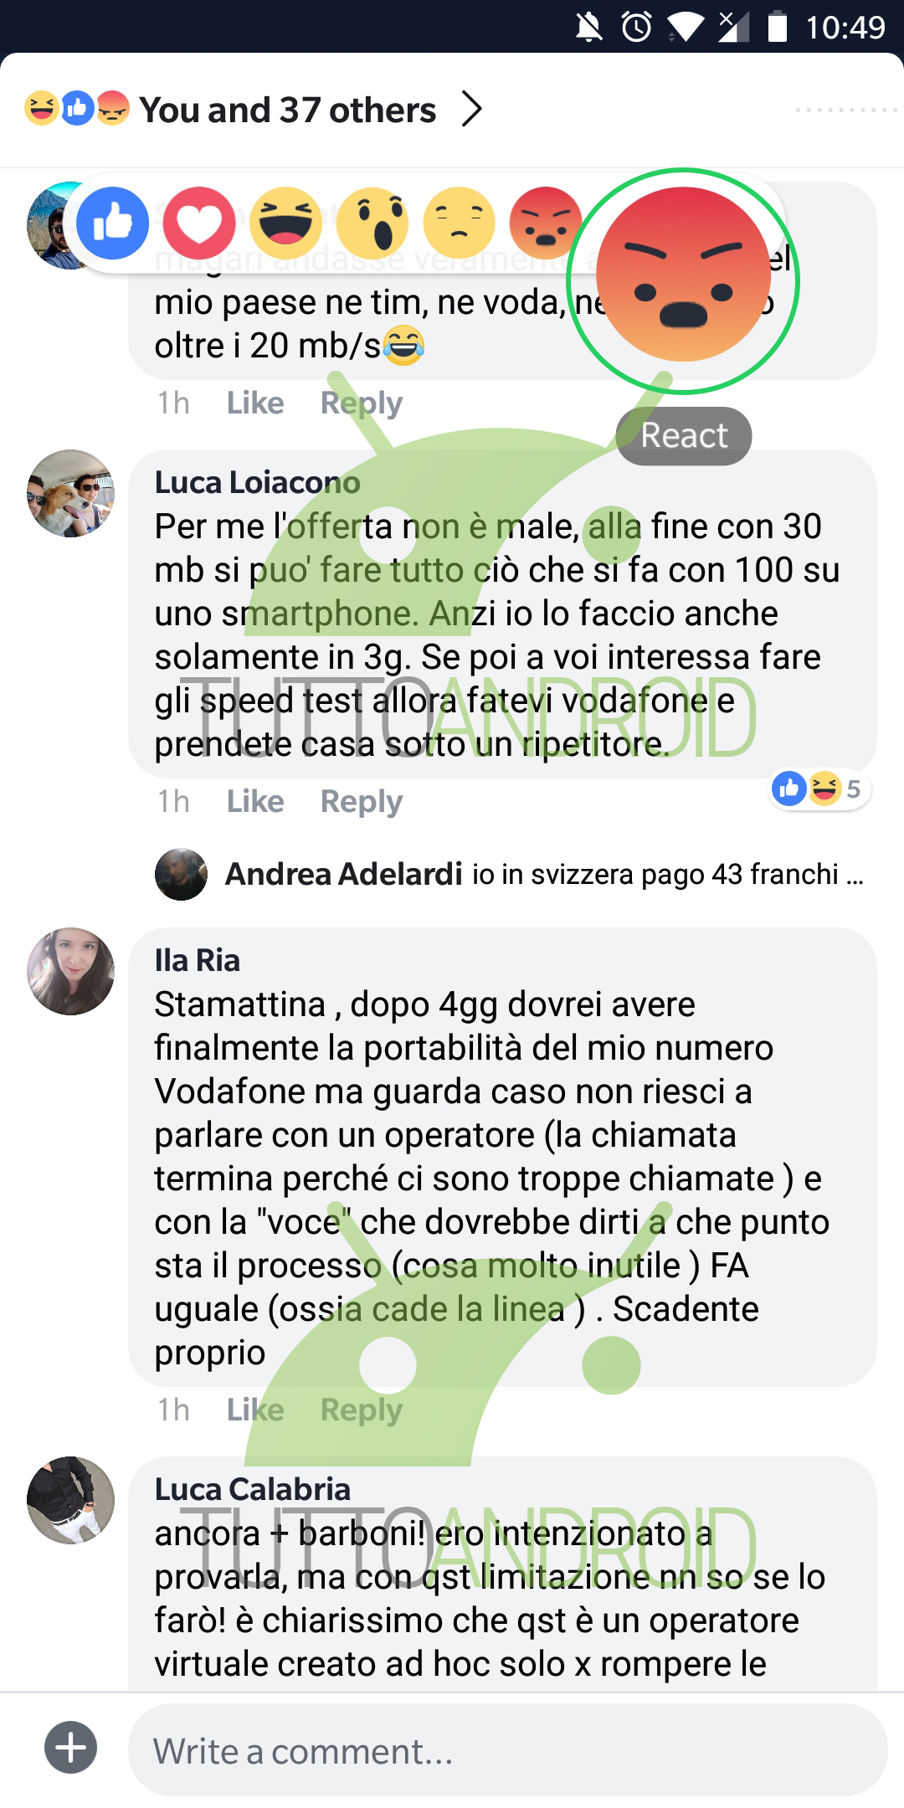Open Luca Loiacono's profile name
The image size is (904, 1808).
click(x=258, y=482)
